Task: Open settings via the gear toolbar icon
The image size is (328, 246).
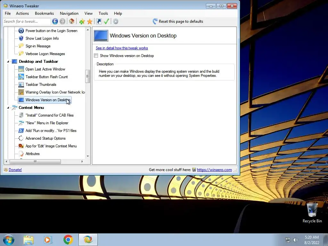Action: (x=116, y=21)
